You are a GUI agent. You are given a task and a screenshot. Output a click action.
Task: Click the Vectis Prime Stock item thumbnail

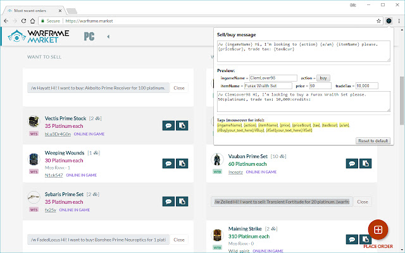(x=34, y=121)
